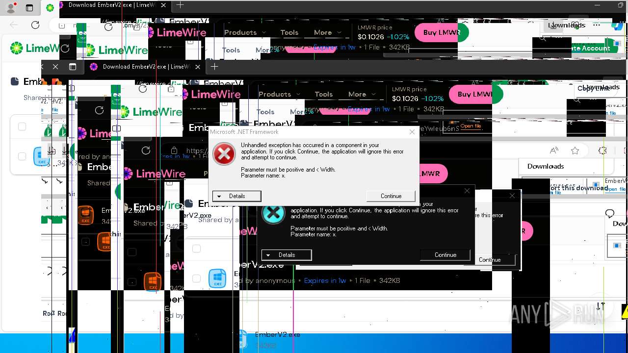Click the lock icon beside https:// address
The width and height of the screenshot is (628, 353).
[x=174, y=151]
